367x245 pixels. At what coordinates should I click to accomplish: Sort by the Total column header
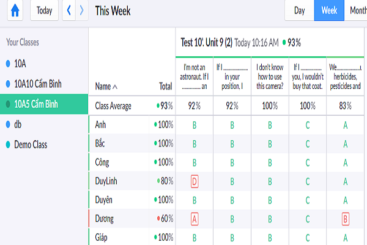[166, 86]
